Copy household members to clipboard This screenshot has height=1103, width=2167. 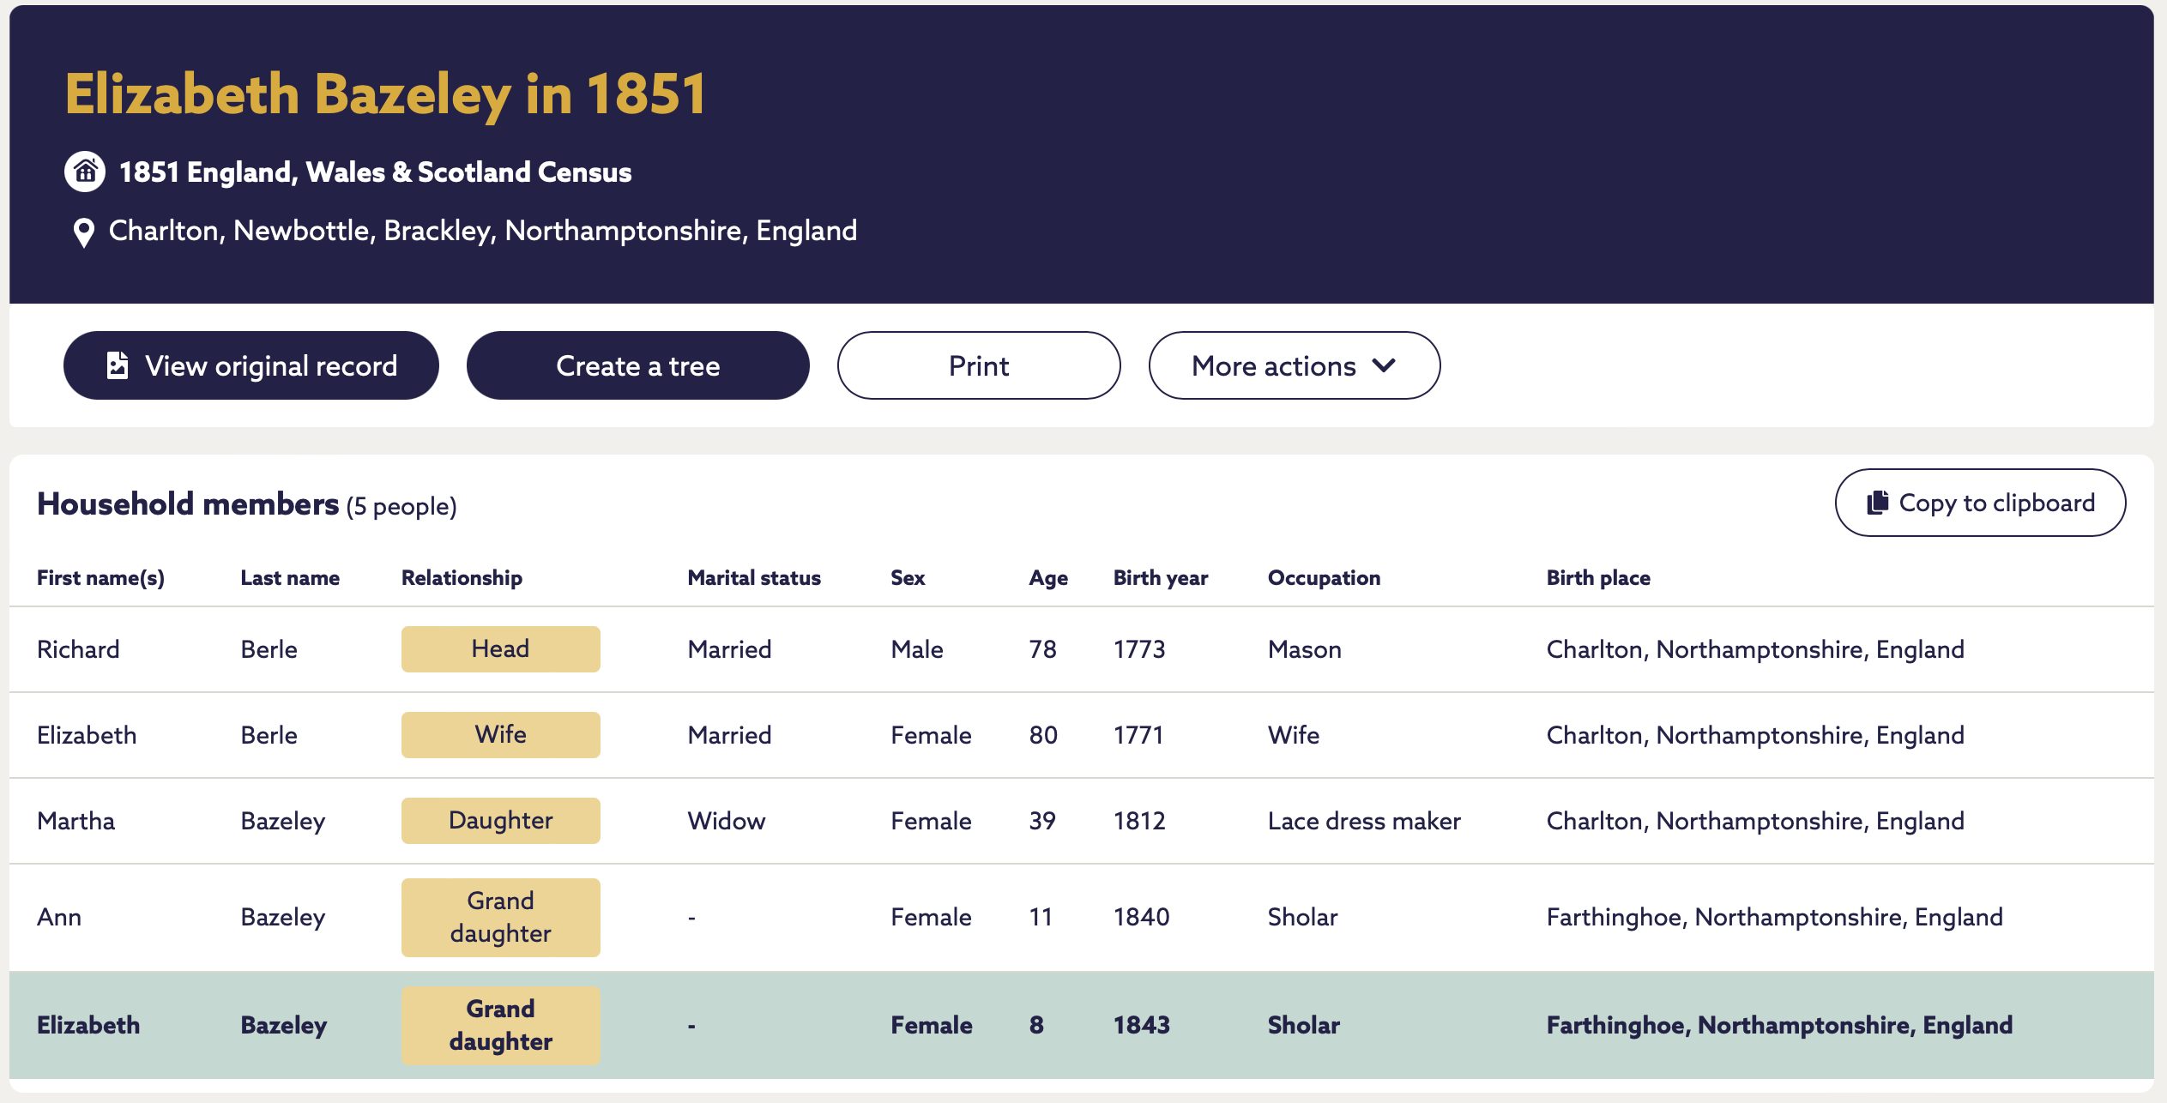pyautogui.click(x=1980, y=503)
